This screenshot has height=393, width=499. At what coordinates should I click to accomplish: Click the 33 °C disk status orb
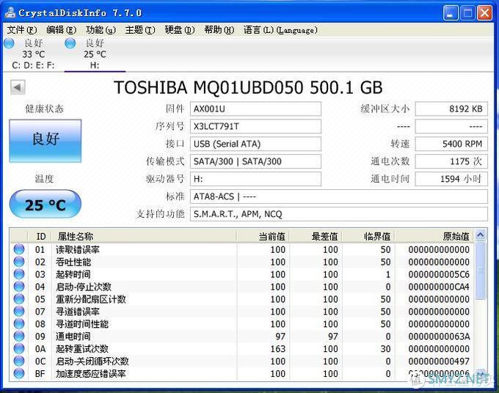pyautogui.click(x=9, y=43)
